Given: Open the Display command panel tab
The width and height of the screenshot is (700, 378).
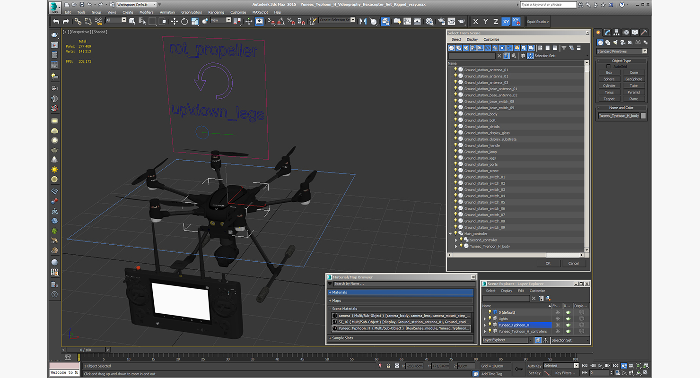Looking at the screenshot, I should (x=635, y=33).
